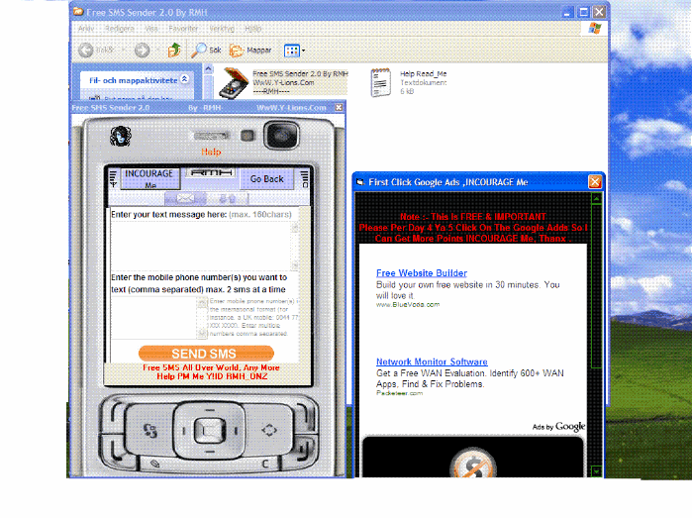The image size is (692, 518).
Task: Click the orange dollar icon at bottom
Action: 473,464
